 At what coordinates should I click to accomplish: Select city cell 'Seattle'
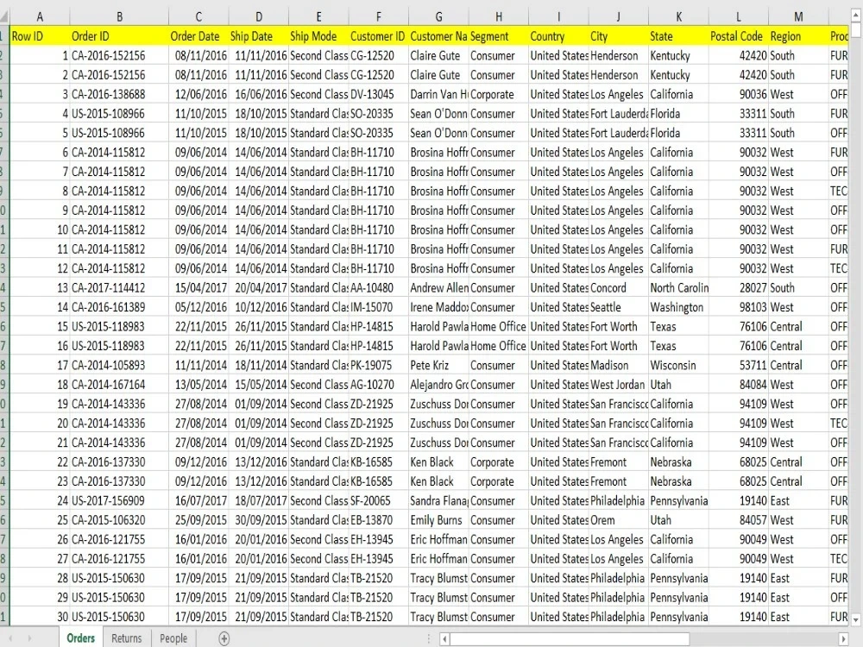tap(619, 307)
